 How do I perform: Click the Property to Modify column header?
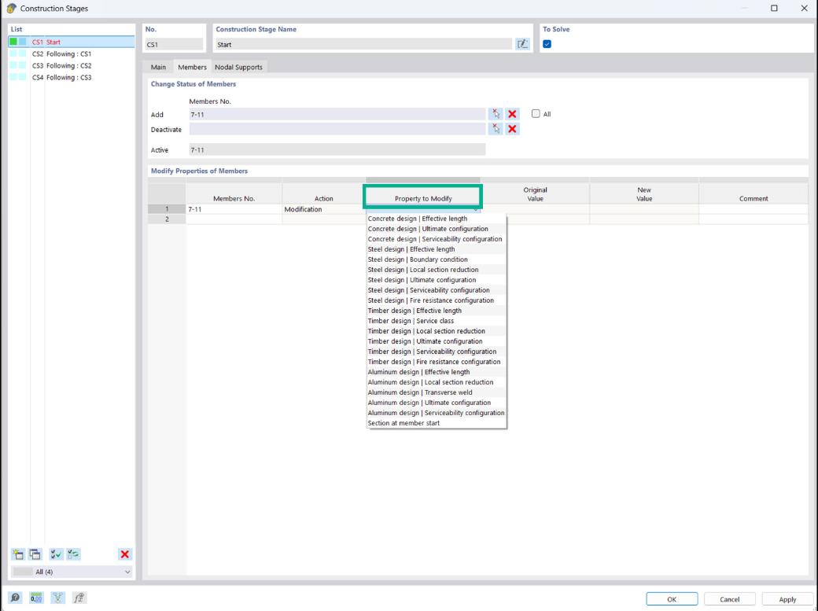click(423, 194)
